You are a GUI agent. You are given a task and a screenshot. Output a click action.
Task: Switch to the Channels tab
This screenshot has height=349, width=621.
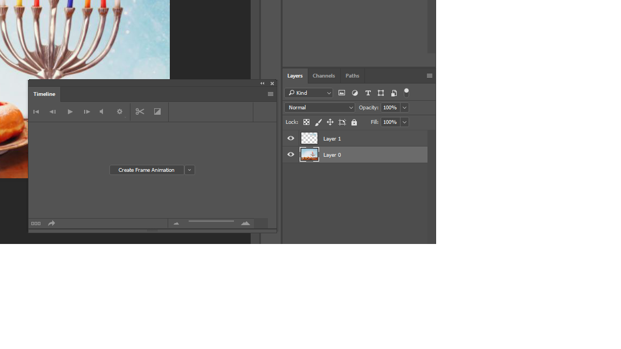tap(323, 76)
